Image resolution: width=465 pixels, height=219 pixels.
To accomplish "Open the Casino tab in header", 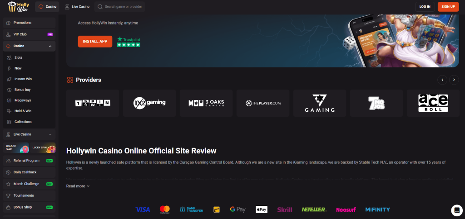I will 47,6.
